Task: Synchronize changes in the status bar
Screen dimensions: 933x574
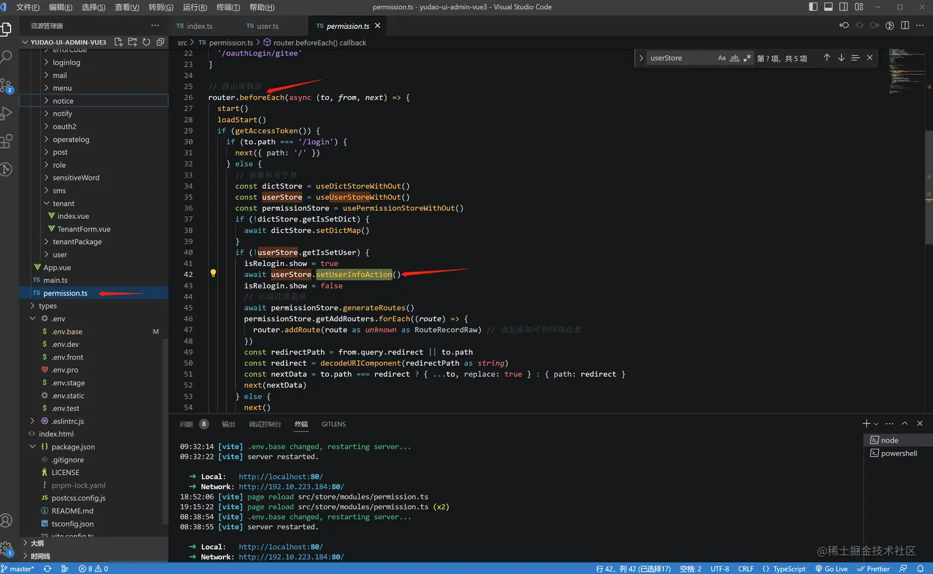Action: click(x=48, y=568)
